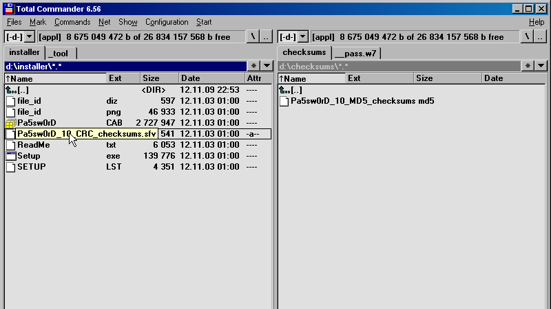Sort right panel by Ext column
This screenshot has height=309, width=551.
click(380, 78)
